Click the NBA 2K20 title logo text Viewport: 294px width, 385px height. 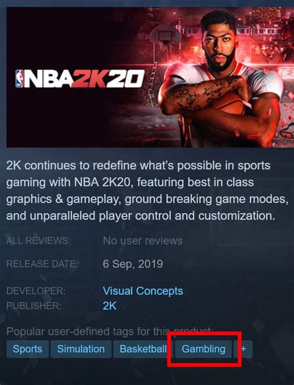[80, 78]
